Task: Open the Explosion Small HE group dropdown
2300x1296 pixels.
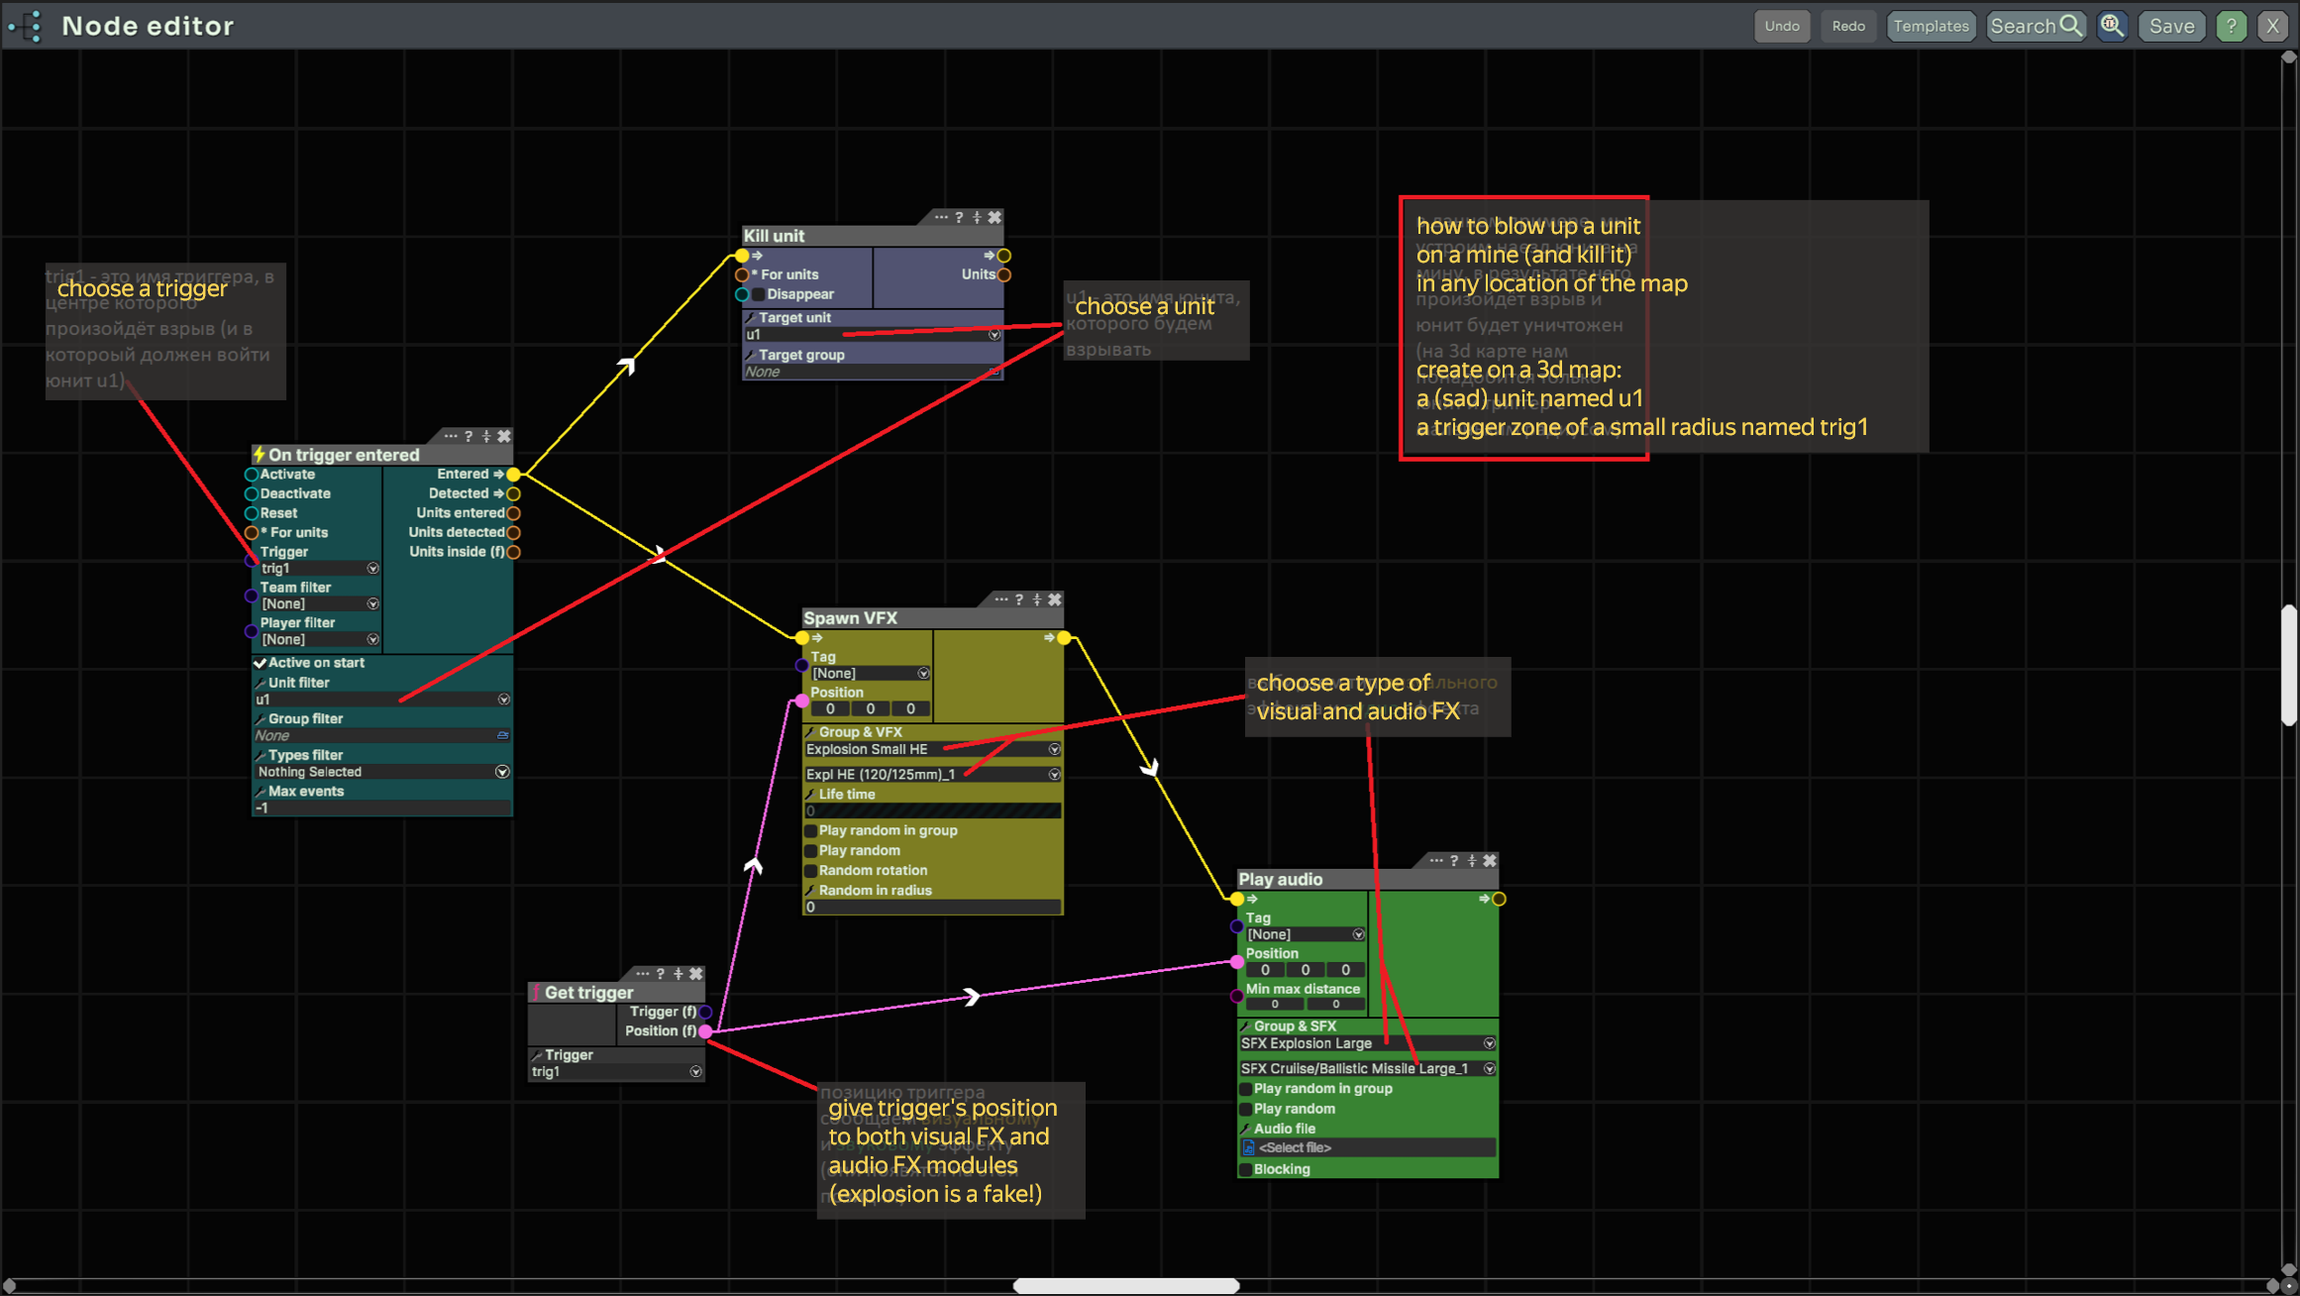Action: coord(1054,749)
